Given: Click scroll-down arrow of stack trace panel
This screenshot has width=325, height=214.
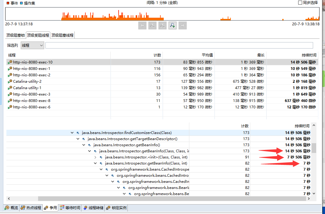Looking at the screenshot, I should 314,194.
